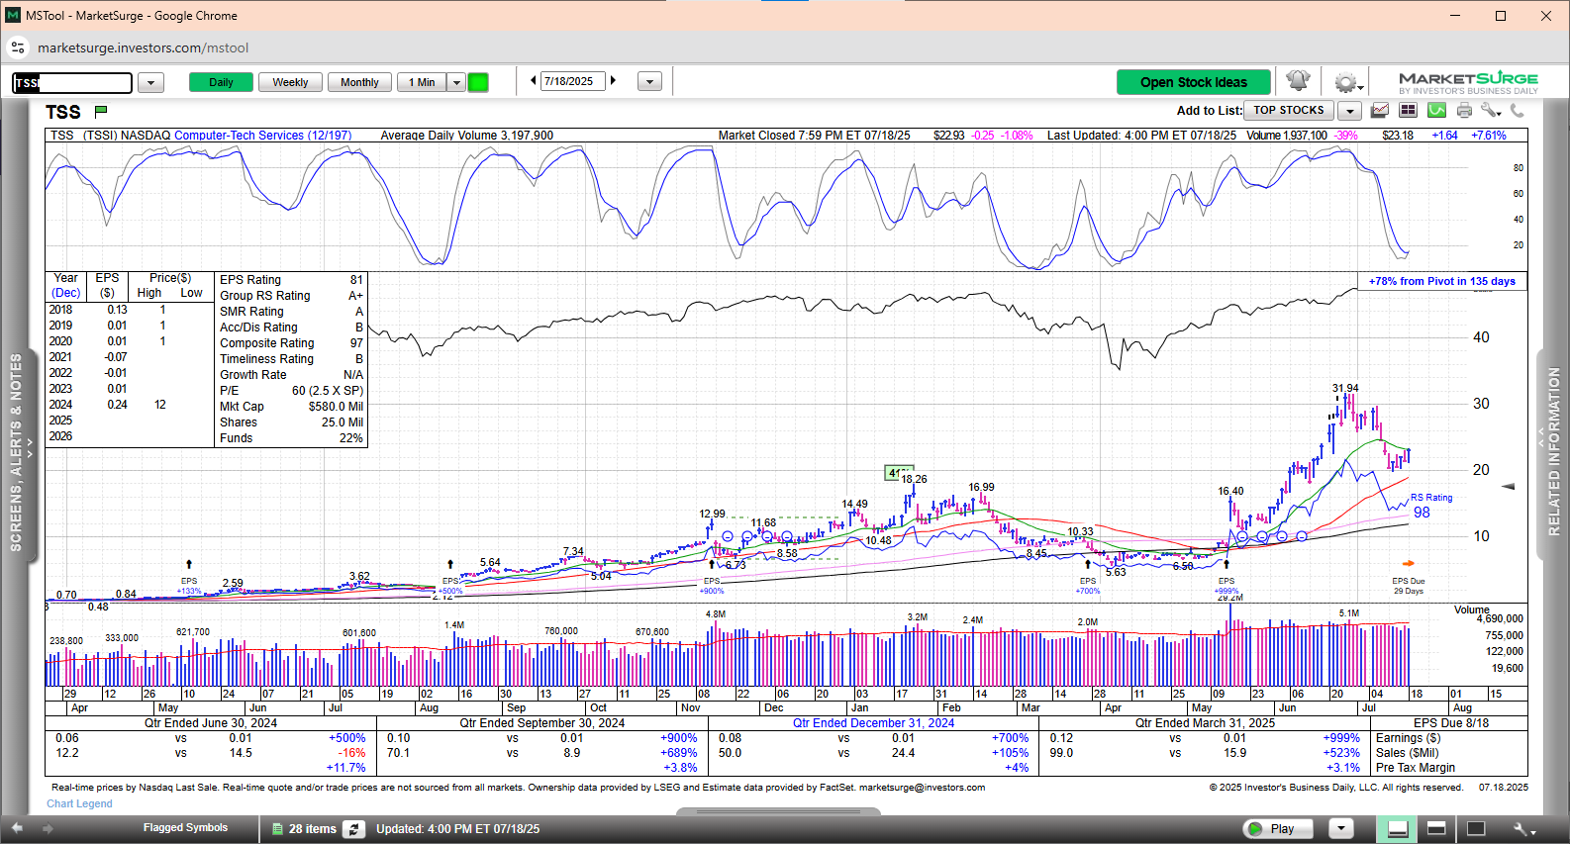Select the 1 Min intraday chart
Viewport: 1570px width, 844px height.
(x=422, y=82)
